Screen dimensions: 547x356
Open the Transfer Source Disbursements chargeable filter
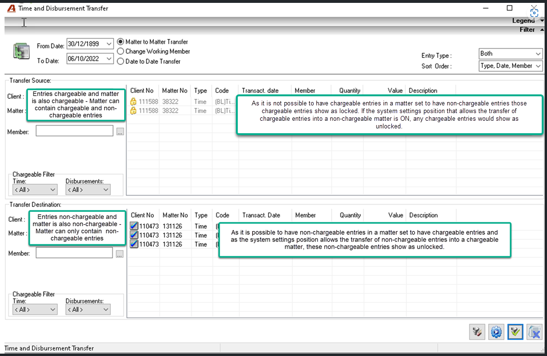(88, 190)
